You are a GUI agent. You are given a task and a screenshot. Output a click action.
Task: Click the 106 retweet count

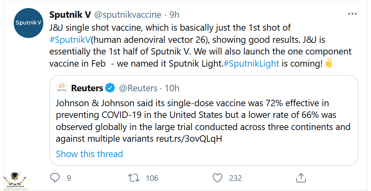(x=152, y=178)
